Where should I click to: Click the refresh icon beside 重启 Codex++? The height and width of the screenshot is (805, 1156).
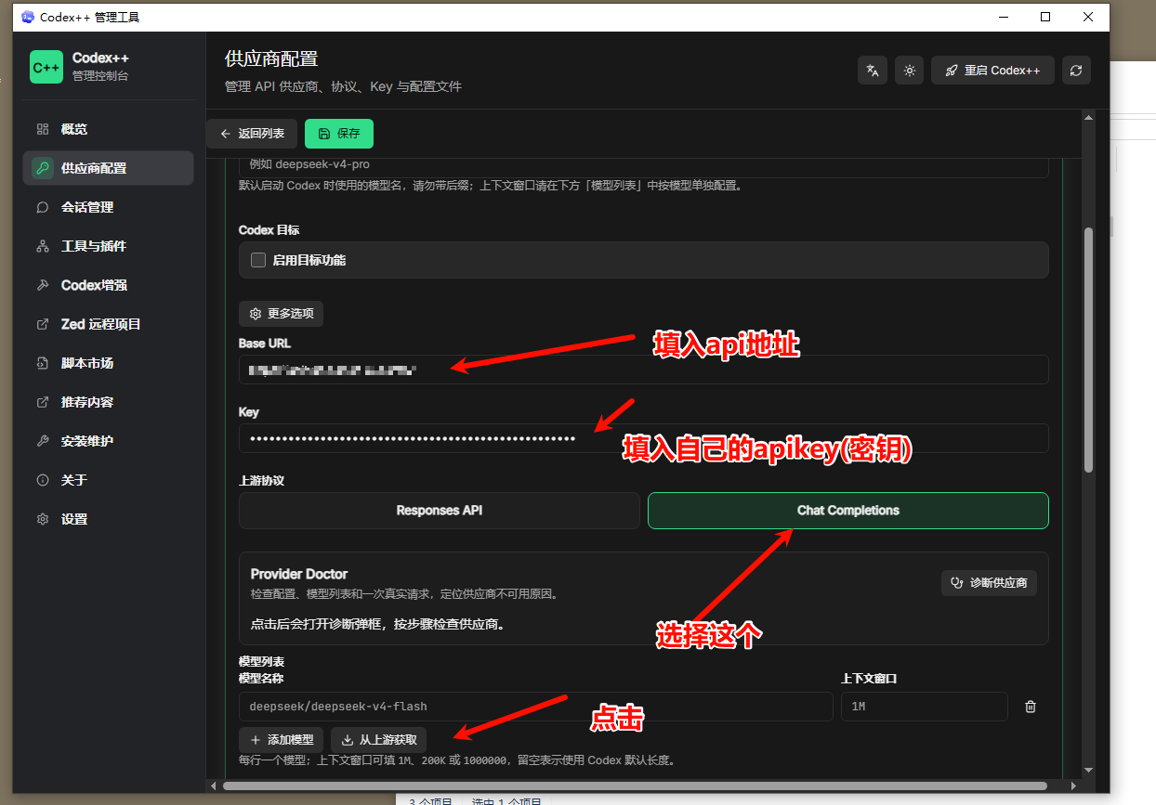[x=1076, y=71]
